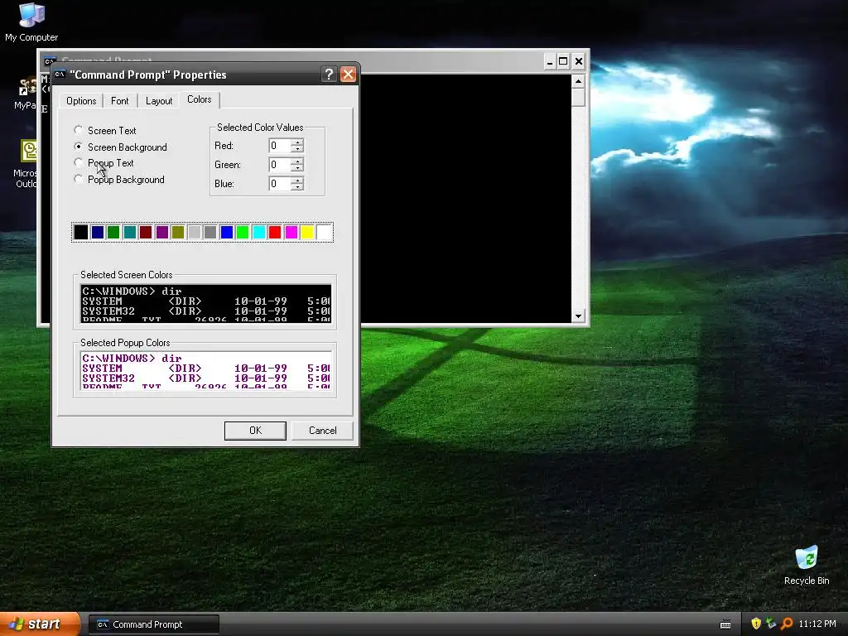Click the Colors tab
The height and width of the screenshot is (636, 848).
(x=199, y=99)
